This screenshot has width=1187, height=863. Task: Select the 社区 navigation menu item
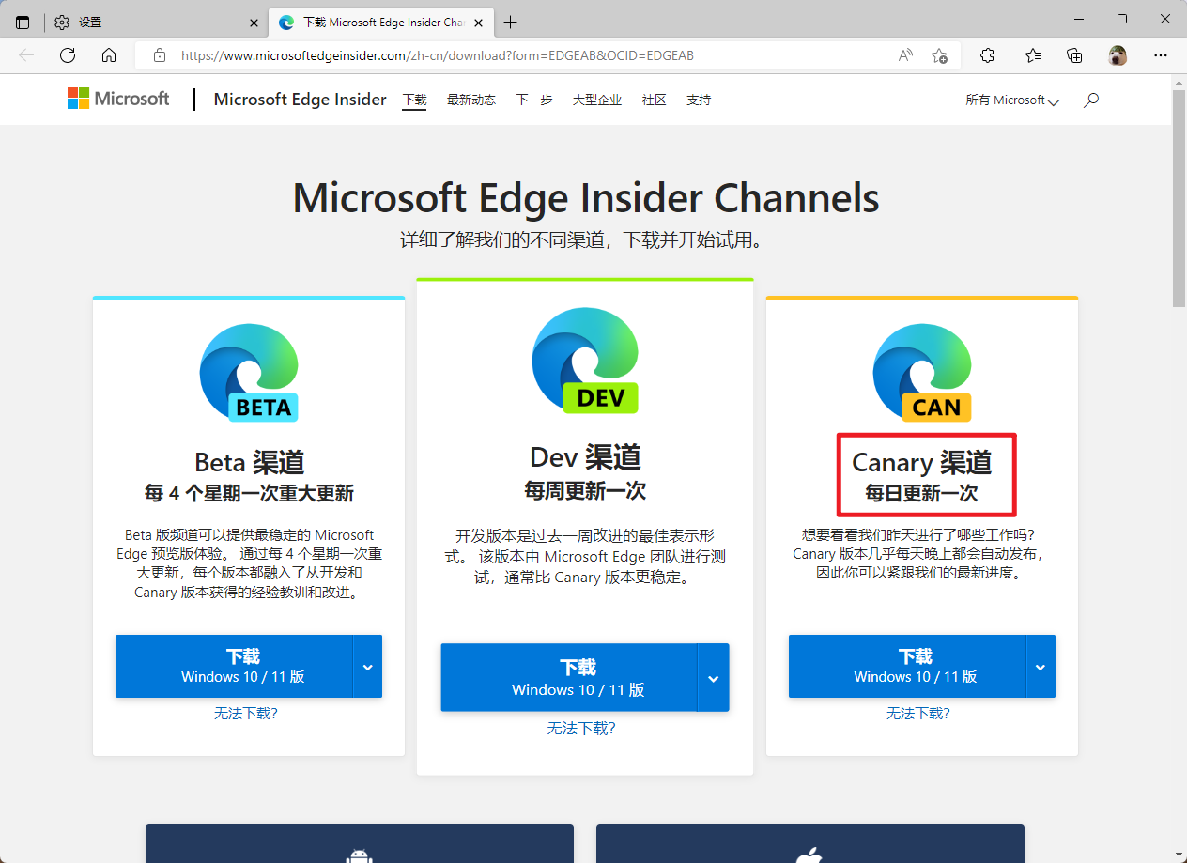tap(655, 100)
